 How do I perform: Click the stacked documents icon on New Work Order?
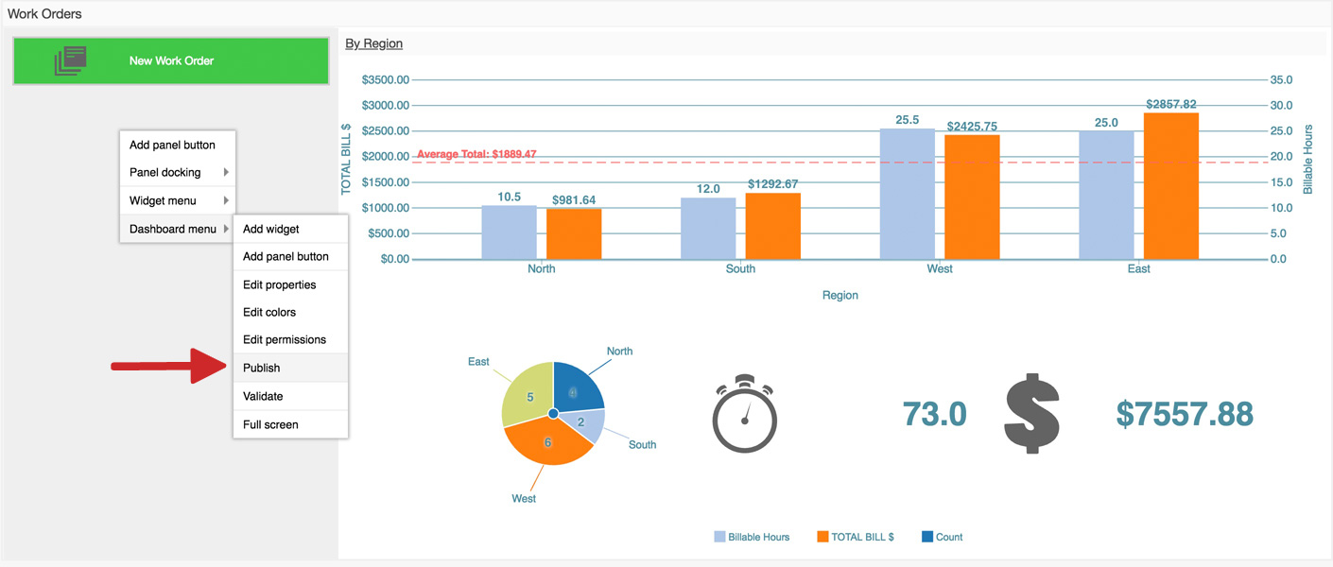pos(71,60)
